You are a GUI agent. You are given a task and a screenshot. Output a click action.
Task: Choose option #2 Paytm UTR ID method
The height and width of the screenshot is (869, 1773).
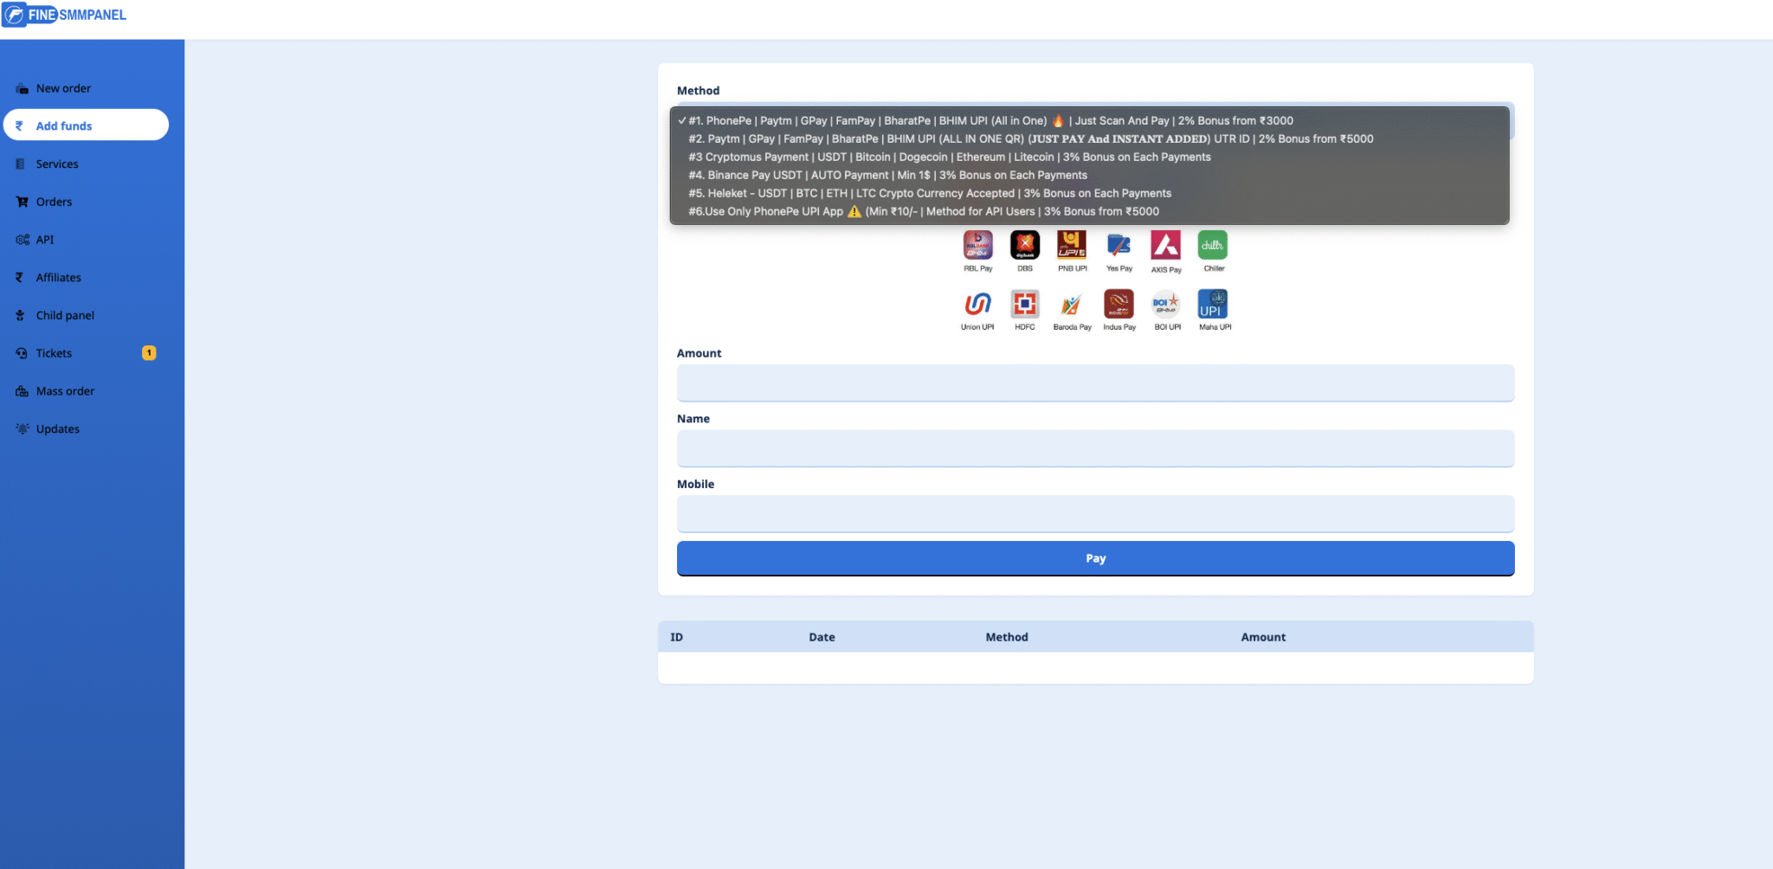tap(1030, 139)
